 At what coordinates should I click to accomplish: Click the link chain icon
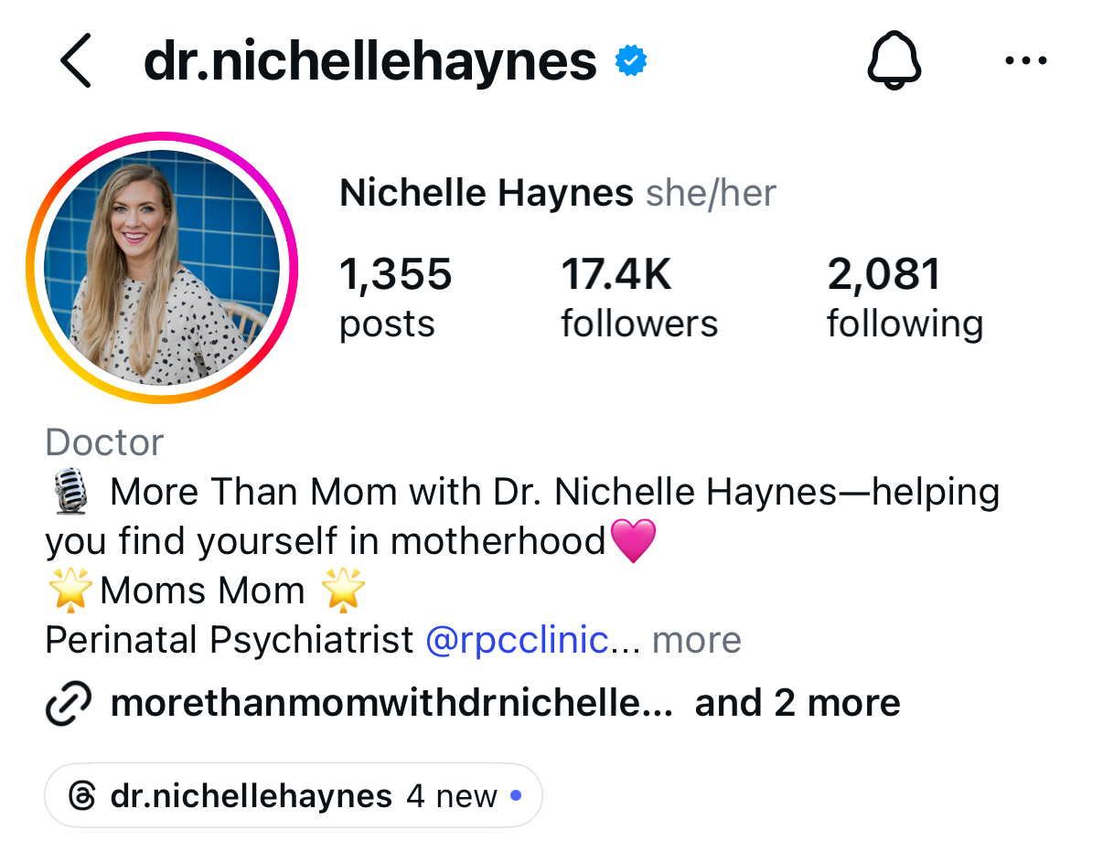pyautogui.click(x=69, y=704)
